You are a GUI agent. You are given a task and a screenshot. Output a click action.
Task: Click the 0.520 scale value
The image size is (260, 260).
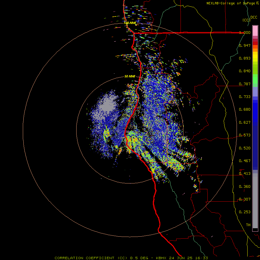245,148
